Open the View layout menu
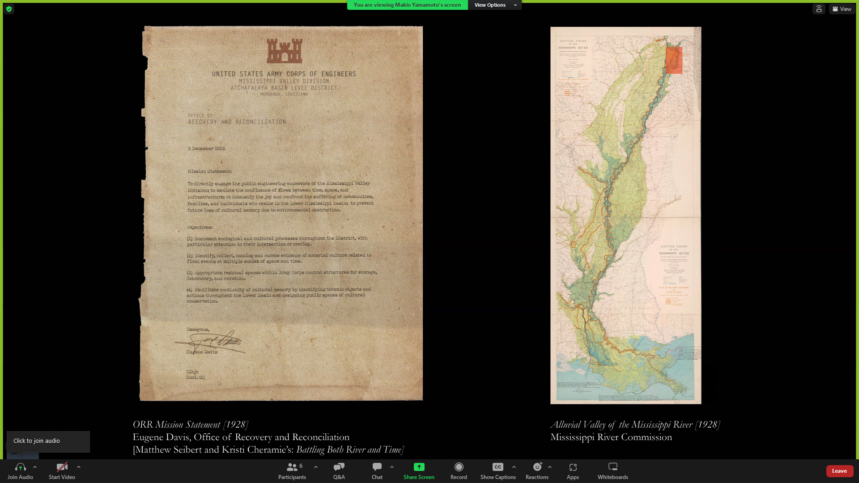Screen dimensions: 859x483 842,9
